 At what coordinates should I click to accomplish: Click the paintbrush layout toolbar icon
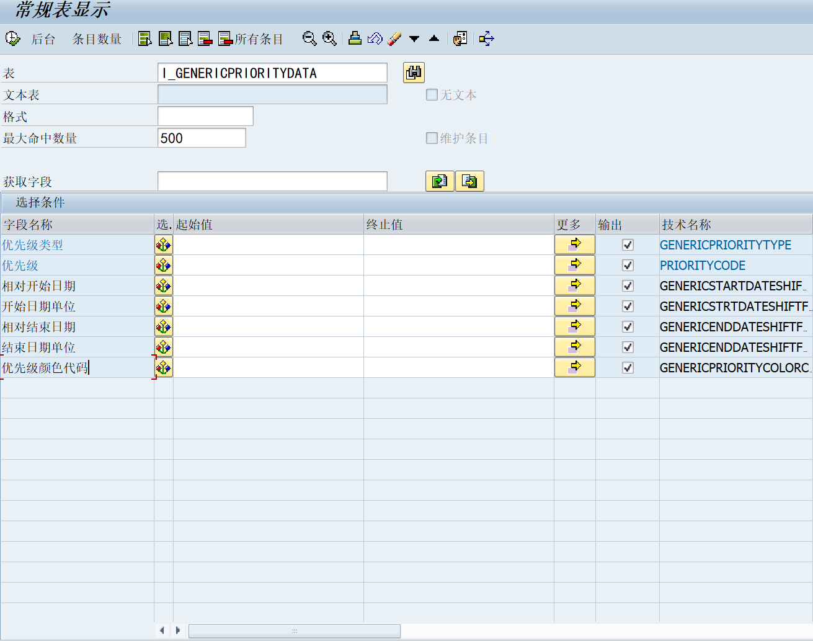pos(394,39)
